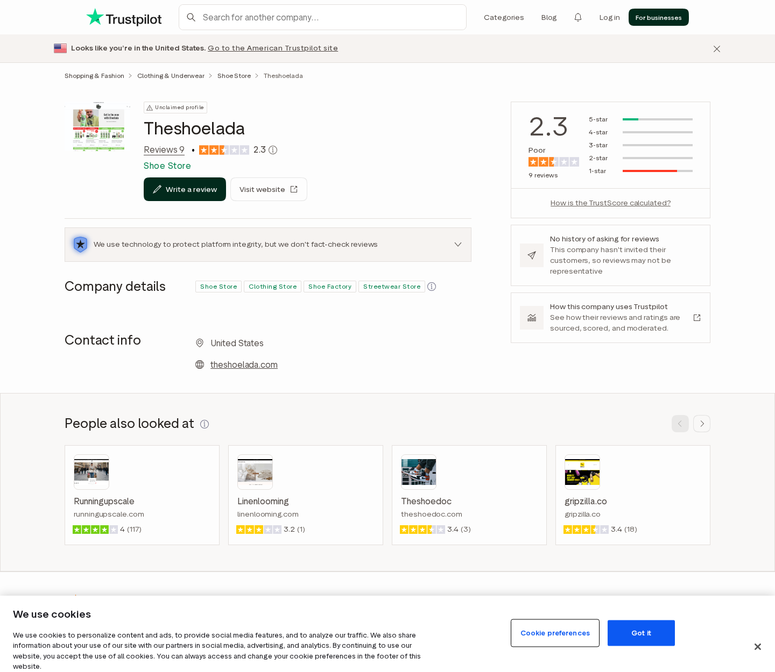Click the pencil icon in Write a review

click(157, 189)
